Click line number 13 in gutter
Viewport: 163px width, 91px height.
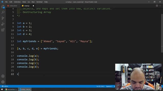click(12, 41)
